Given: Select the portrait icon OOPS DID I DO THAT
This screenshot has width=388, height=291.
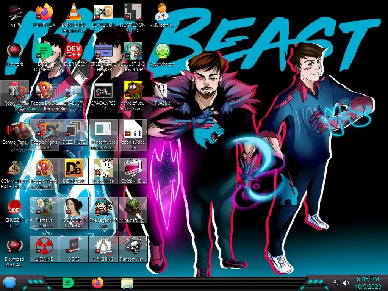Looking at the screenshot, I should [x=74, y=213].
